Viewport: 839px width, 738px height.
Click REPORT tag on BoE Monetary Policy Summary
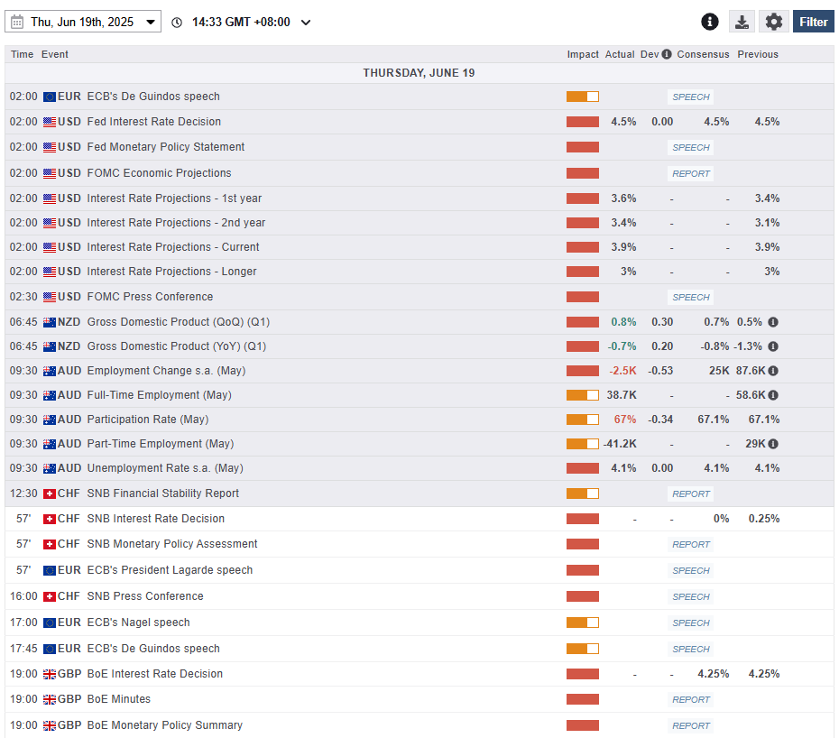pyautogui.click(x=690, y=725)
